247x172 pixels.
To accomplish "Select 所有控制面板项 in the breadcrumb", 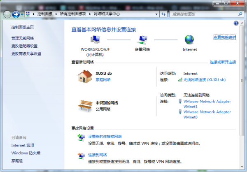I will (73, 14).
